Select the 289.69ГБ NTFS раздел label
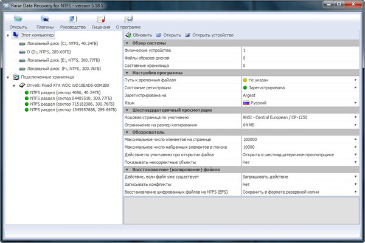 (73, 110)
